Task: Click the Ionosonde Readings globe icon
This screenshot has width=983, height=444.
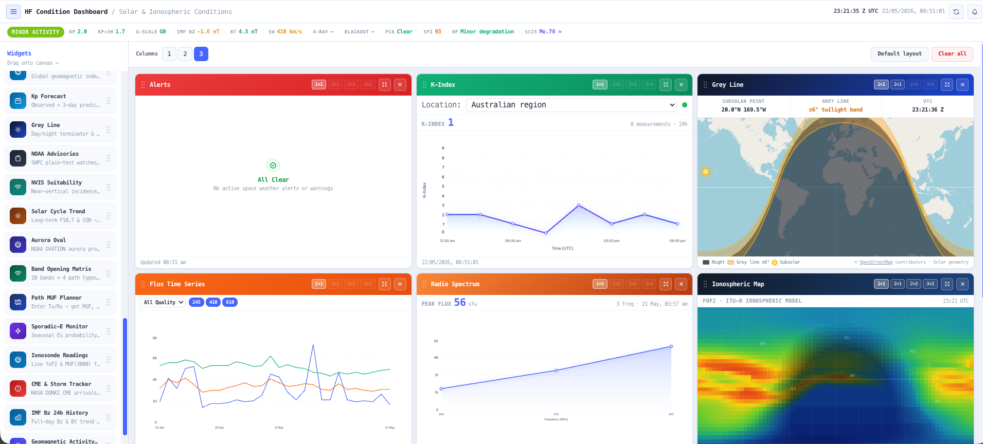Action: (x=18, y=360)
